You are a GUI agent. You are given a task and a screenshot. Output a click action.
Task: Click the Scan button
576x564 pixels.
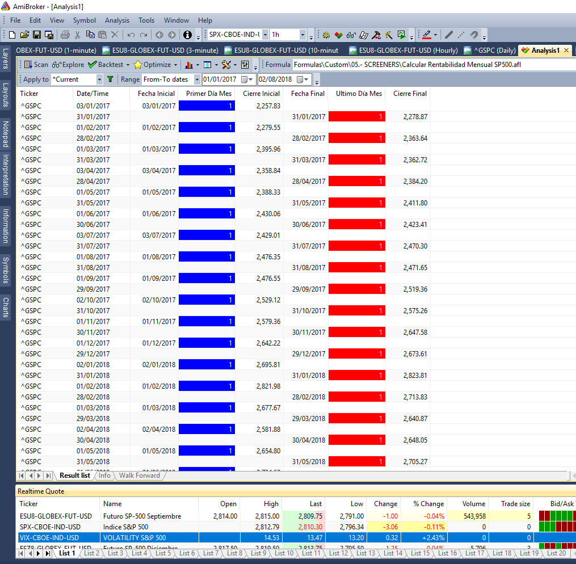pos(36,65)
